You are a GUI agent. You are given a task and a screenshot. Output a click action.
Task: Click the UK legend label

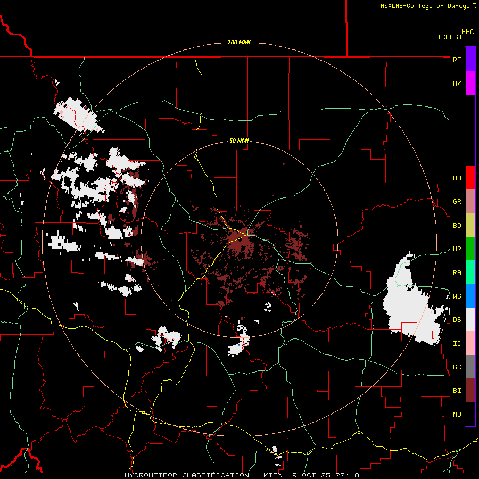pos(457,84)
